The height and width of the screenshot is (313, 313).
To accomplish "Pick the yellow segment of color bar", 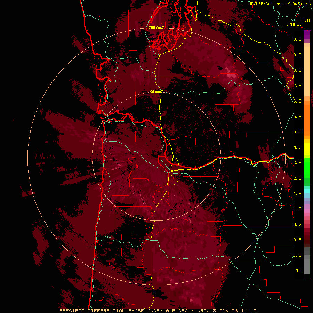I will click(x=307, y=149).
